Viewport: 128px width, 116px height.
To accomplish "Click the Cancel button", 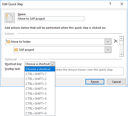I will click(x=116, y=82).
